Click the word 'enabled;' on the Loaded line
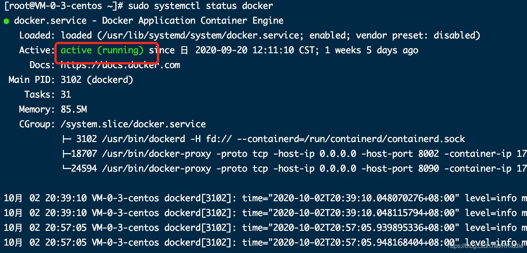 point(330,36)
